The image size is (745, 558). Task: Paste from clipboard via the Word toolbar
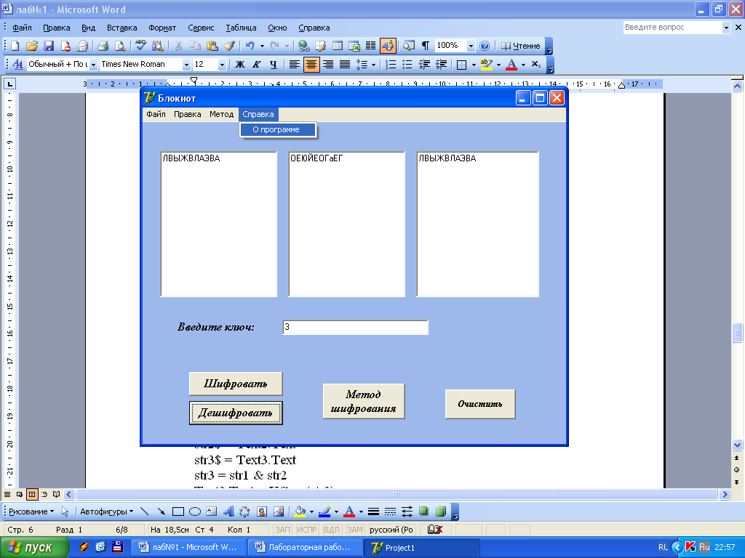[212, 46]
